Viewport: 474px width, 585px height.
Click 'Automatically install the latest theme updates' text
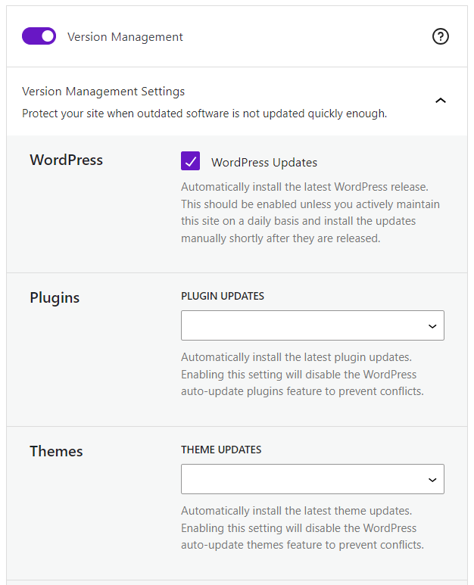(x=296, y=511)
